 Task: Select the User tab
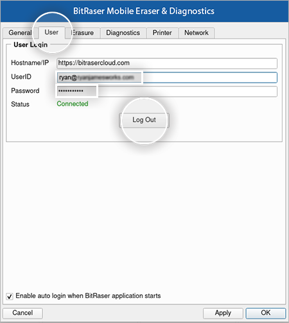pos(51,33)
